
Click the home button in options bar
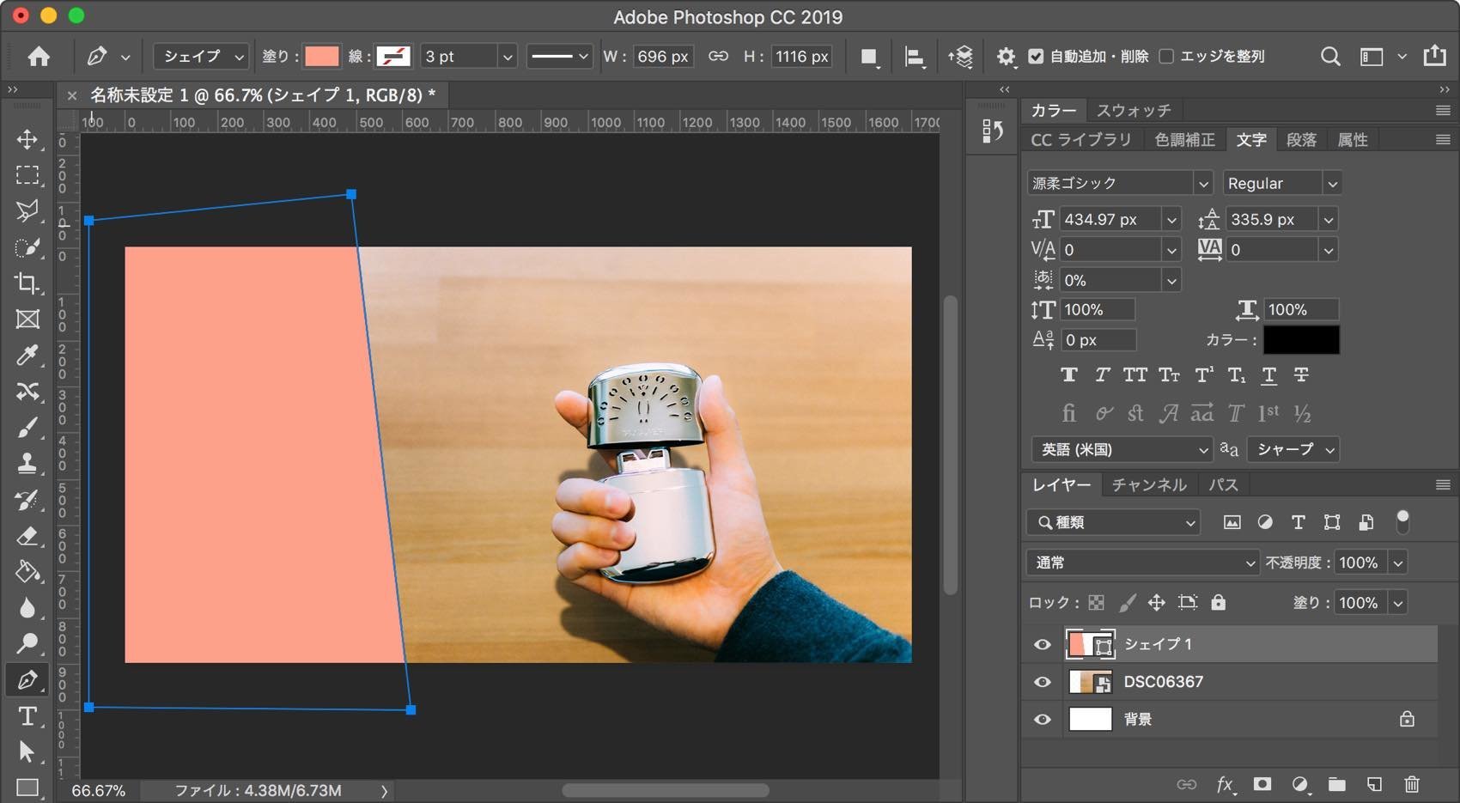click(39, 57)
